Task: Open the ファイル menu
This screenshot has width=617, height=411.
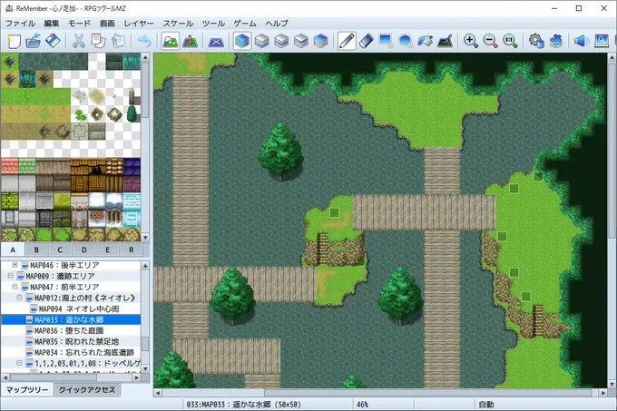Action: [x=21, y=24]
